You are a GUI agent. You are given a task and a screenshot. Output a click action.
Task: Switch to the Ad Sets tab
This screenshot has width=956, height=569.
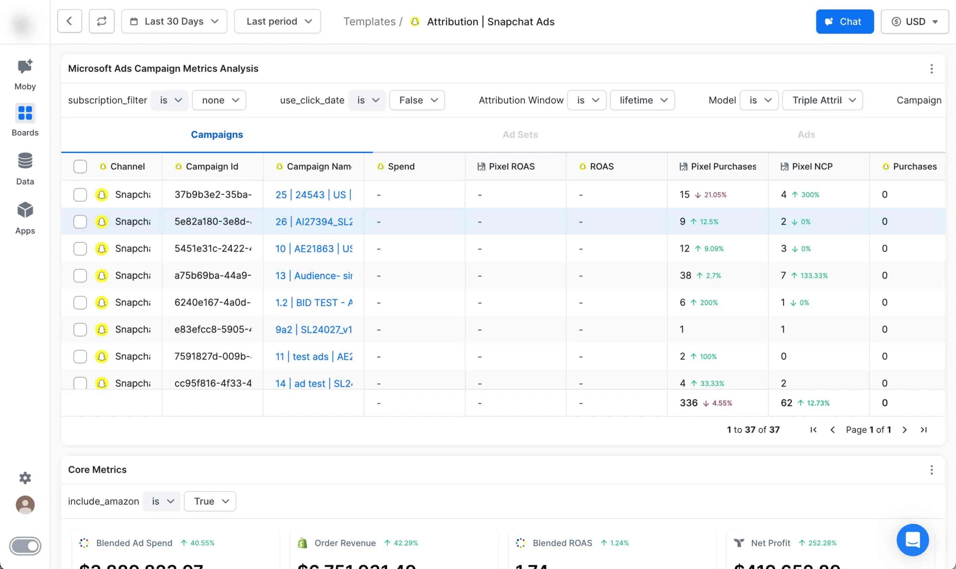point(519,134)
